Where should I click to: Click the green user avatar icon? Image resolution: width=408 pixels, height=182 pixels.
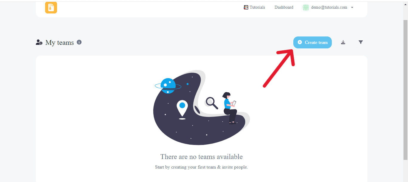pos(306,7)
